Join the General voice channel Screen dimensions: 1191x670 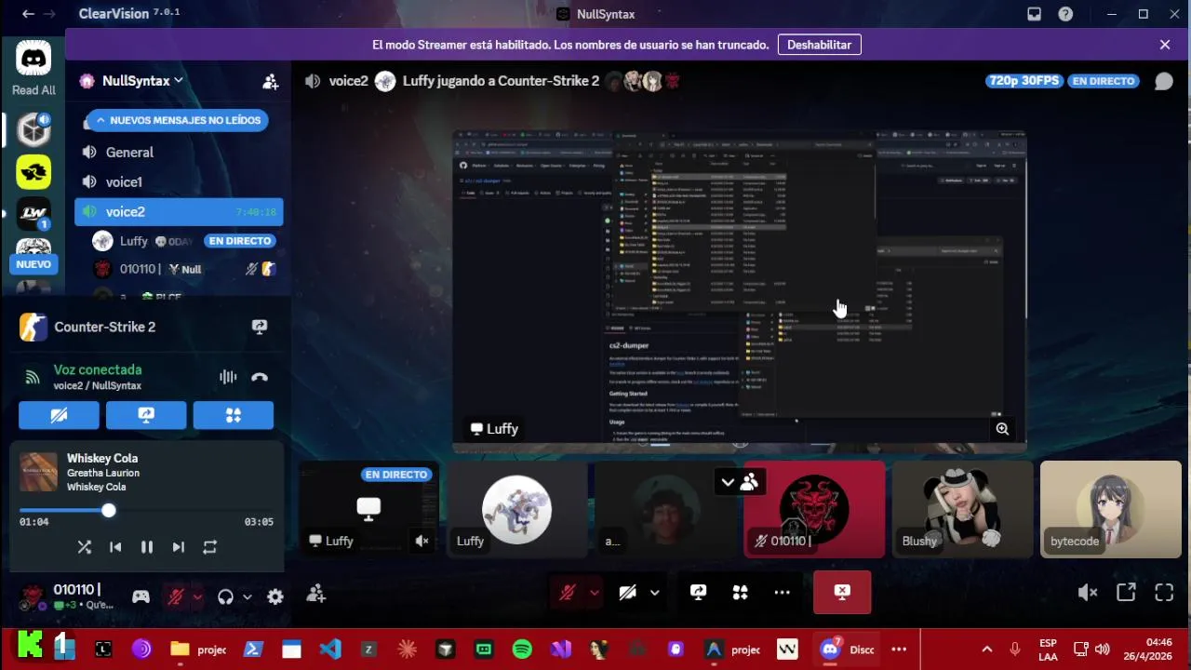tap(179, 153)
